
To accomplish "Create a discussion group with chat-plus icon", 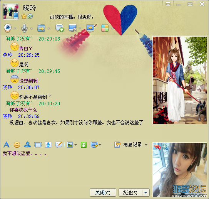I will pyautogui.click(x=59, y=28).
